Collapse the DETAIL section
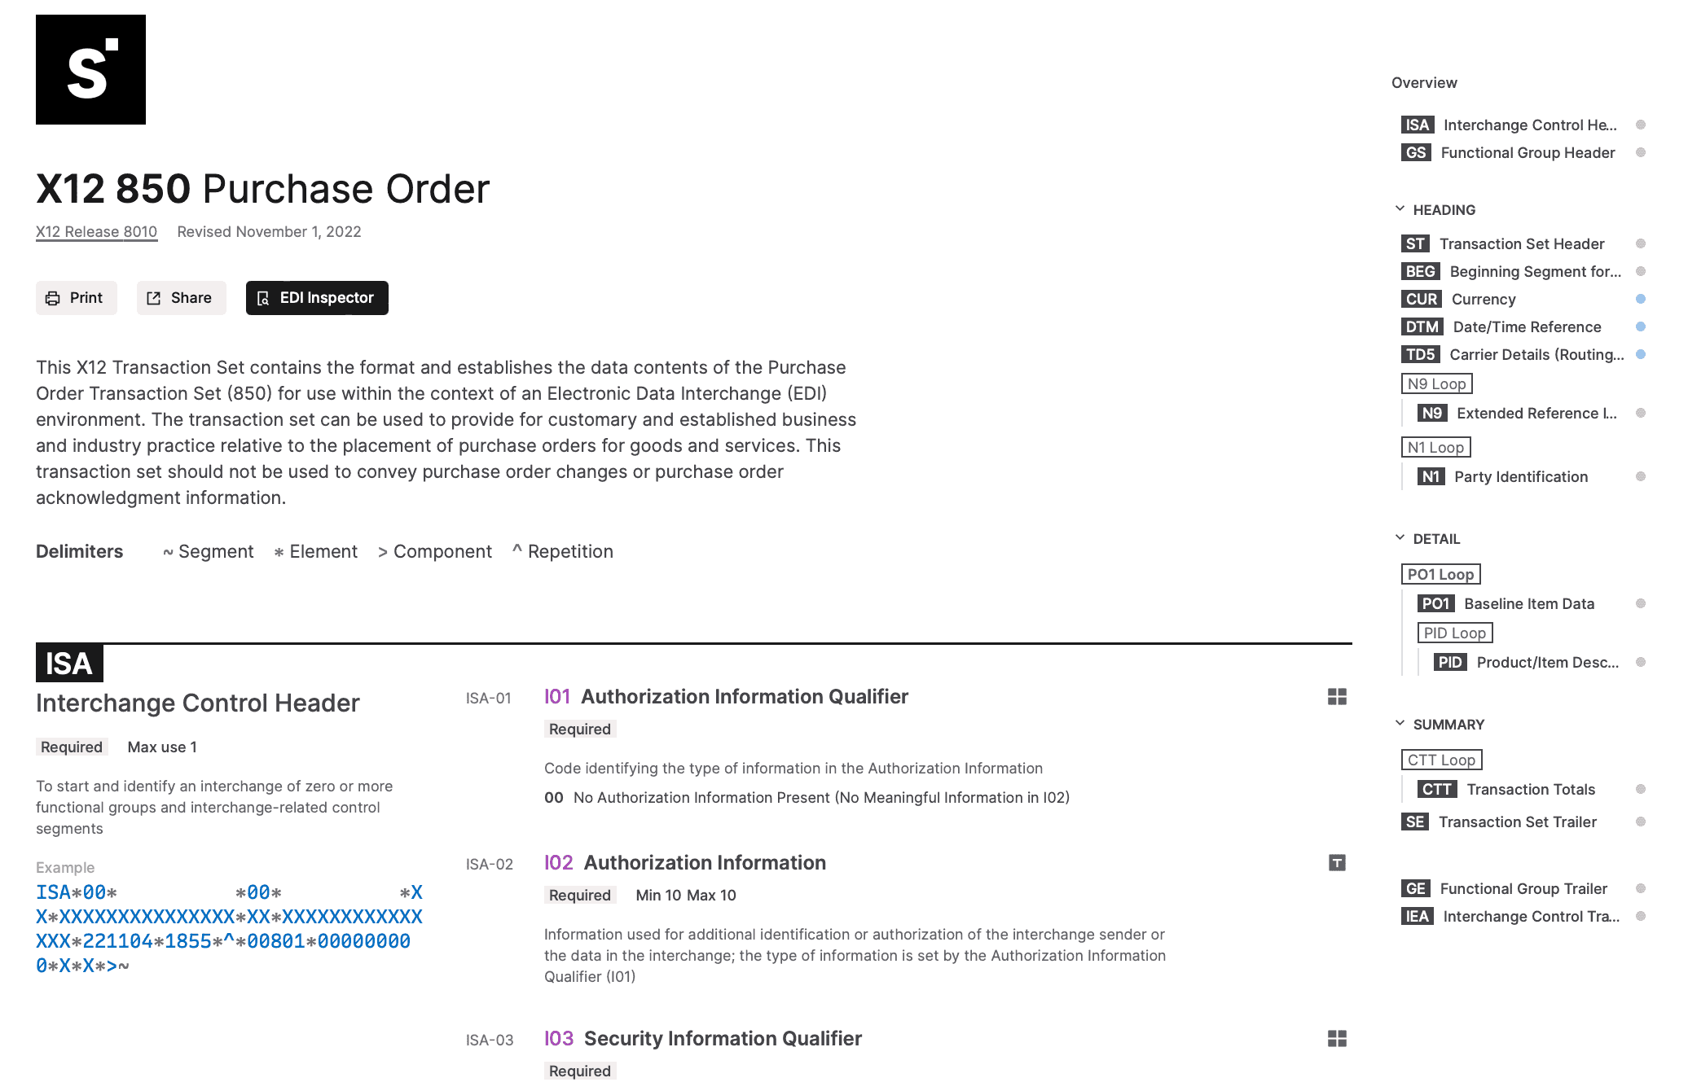Screen dimensions: 1688x1091 tap(1400, 538)
